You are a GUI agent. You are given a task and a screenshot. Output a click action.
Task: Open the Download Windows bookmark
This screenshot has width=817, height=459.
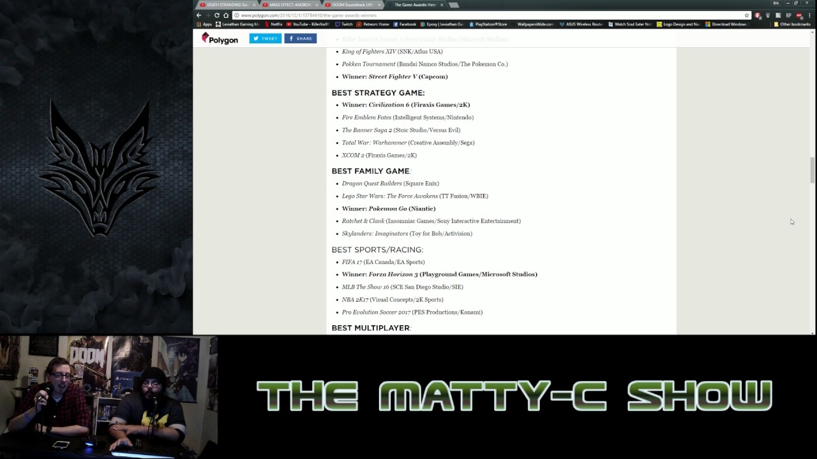pyautogui.click(x=726, y=24)
